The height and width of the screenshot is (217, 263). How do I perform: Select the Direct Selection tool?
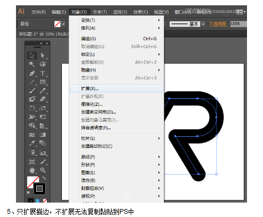(43, 56)
